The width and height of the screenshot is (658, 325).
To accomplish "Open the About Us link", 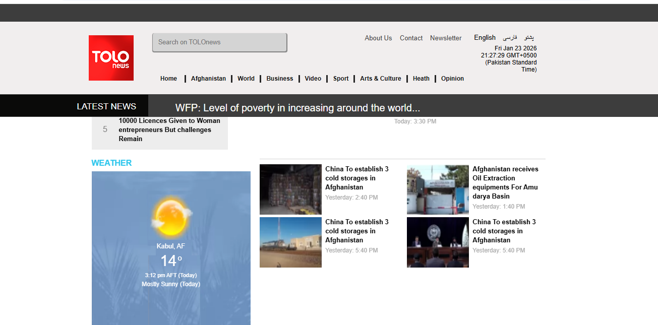I will pos(378,38).
